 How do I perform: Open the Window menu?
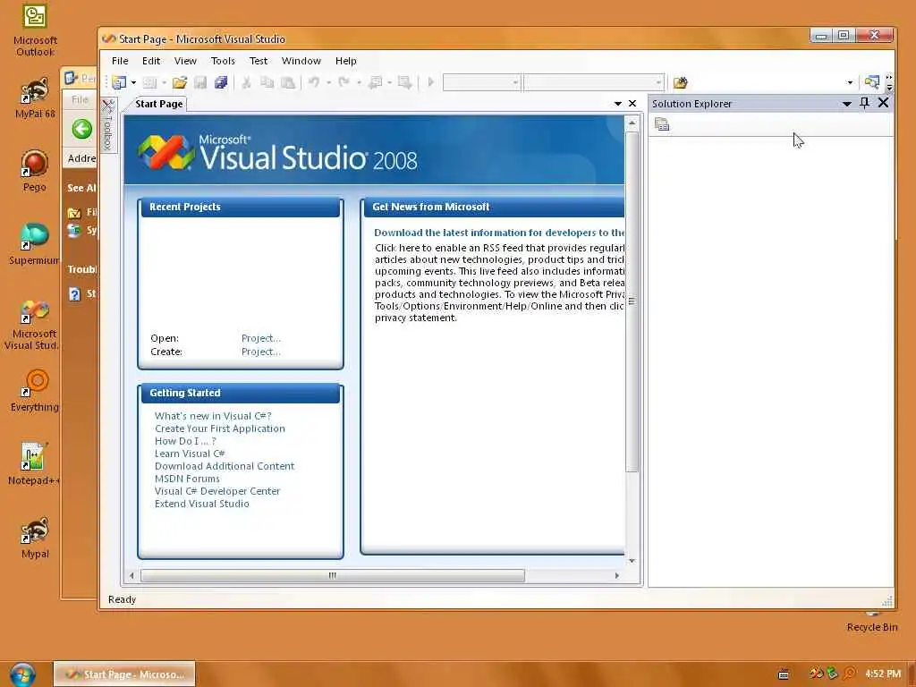[301, 61]
